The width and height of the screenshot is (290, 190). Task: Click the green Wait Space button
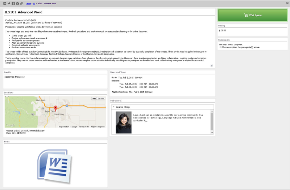252,15
